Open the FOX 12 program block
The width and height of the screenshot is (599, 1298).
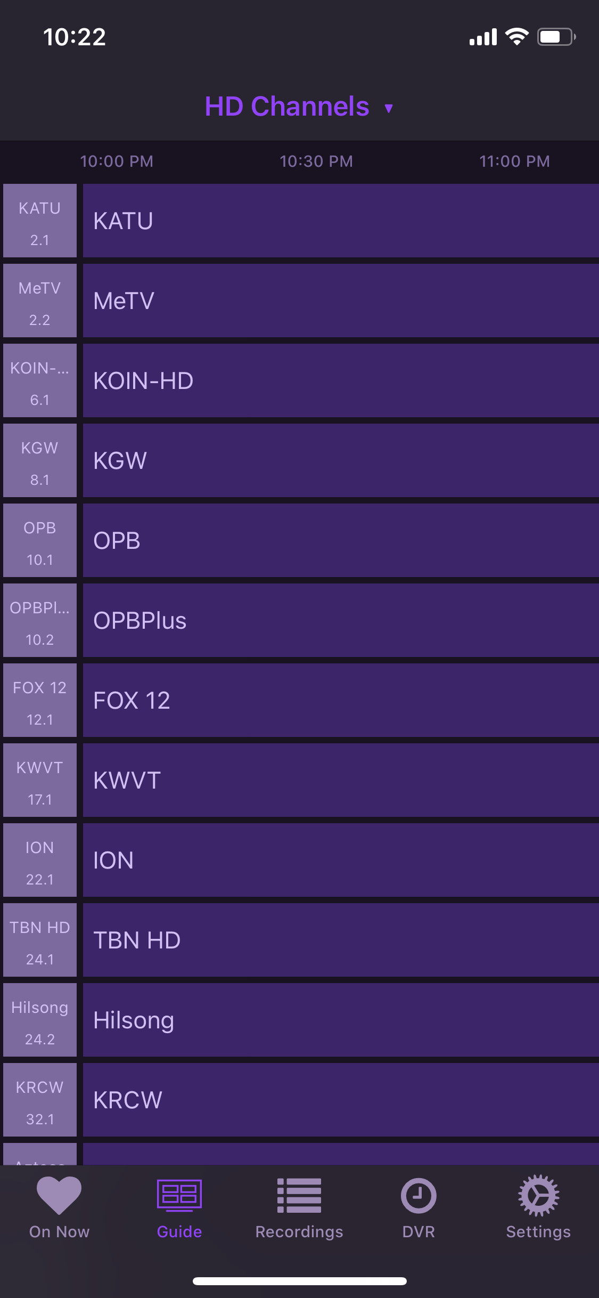click(x=341, y=700)
